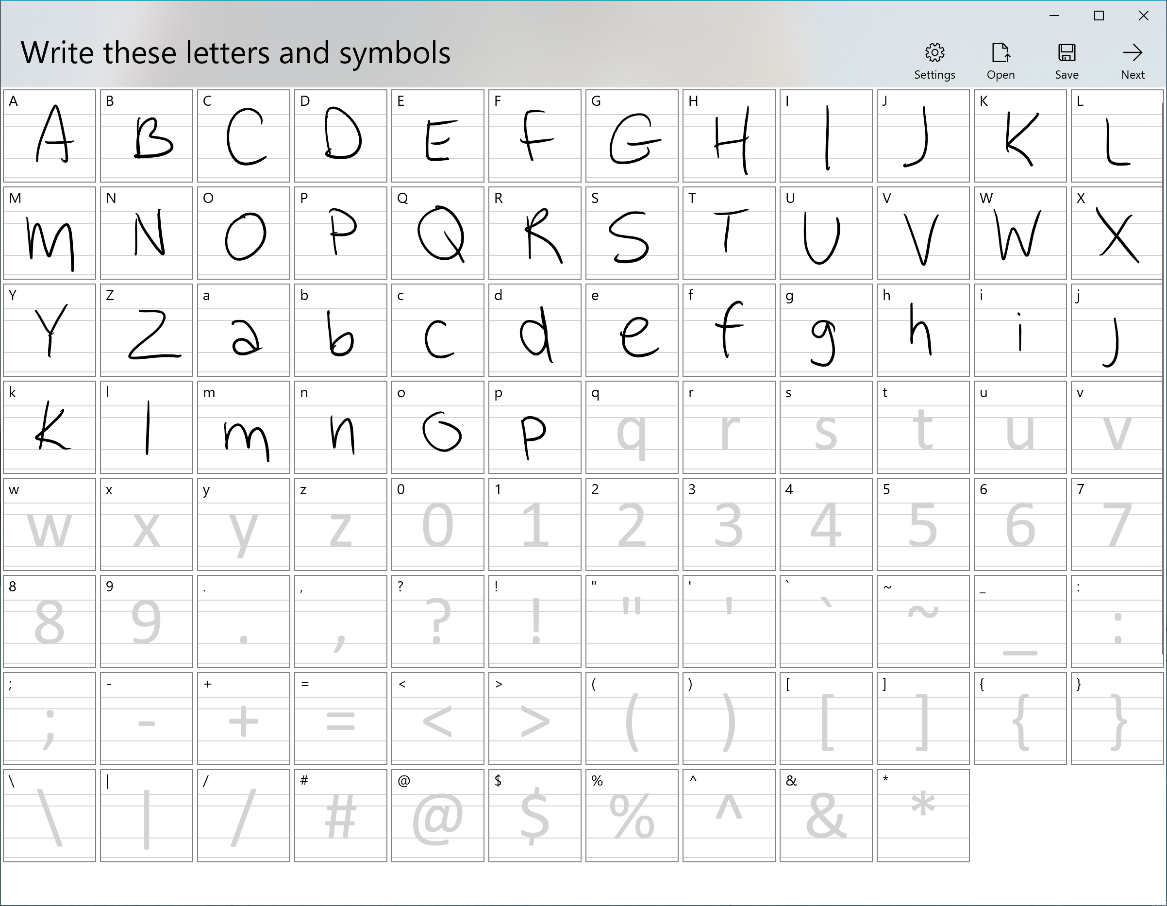Click the vertical scrollbar on right edge

1164,374
